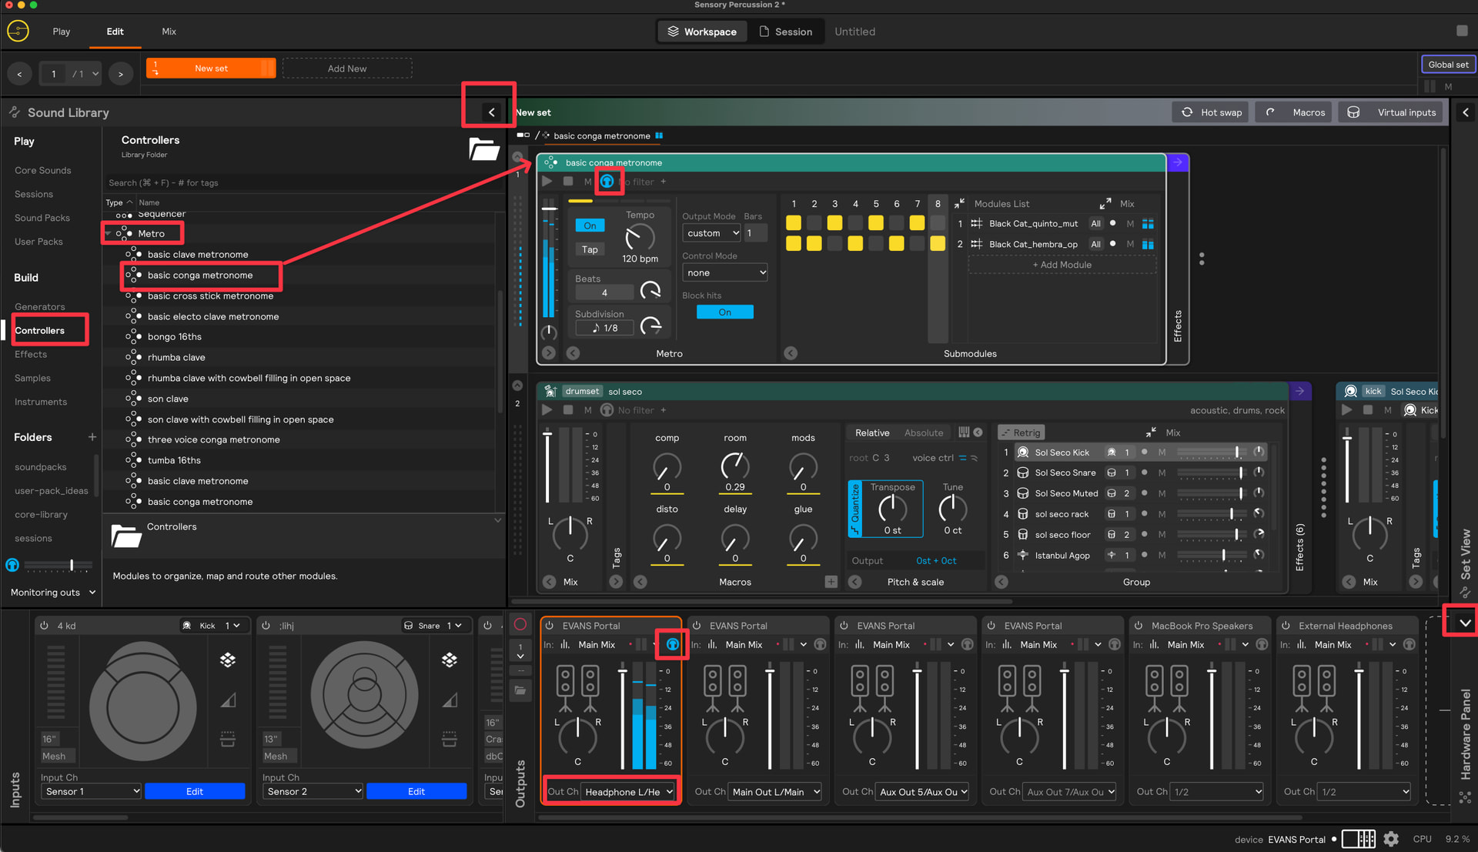Viewport: 1478px width, 852px height.
Task: Click the record button in Outputs
Action: tap(520, 624)
